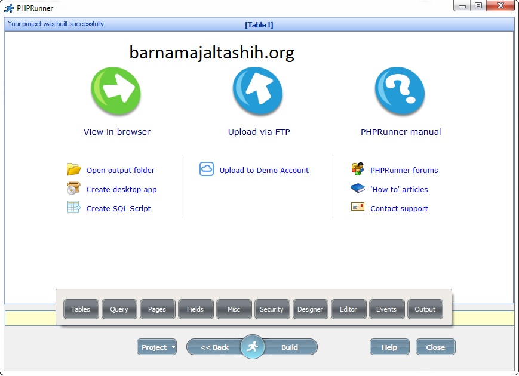Go to the Events step
The image size is (519, 376).
[386, 309]
